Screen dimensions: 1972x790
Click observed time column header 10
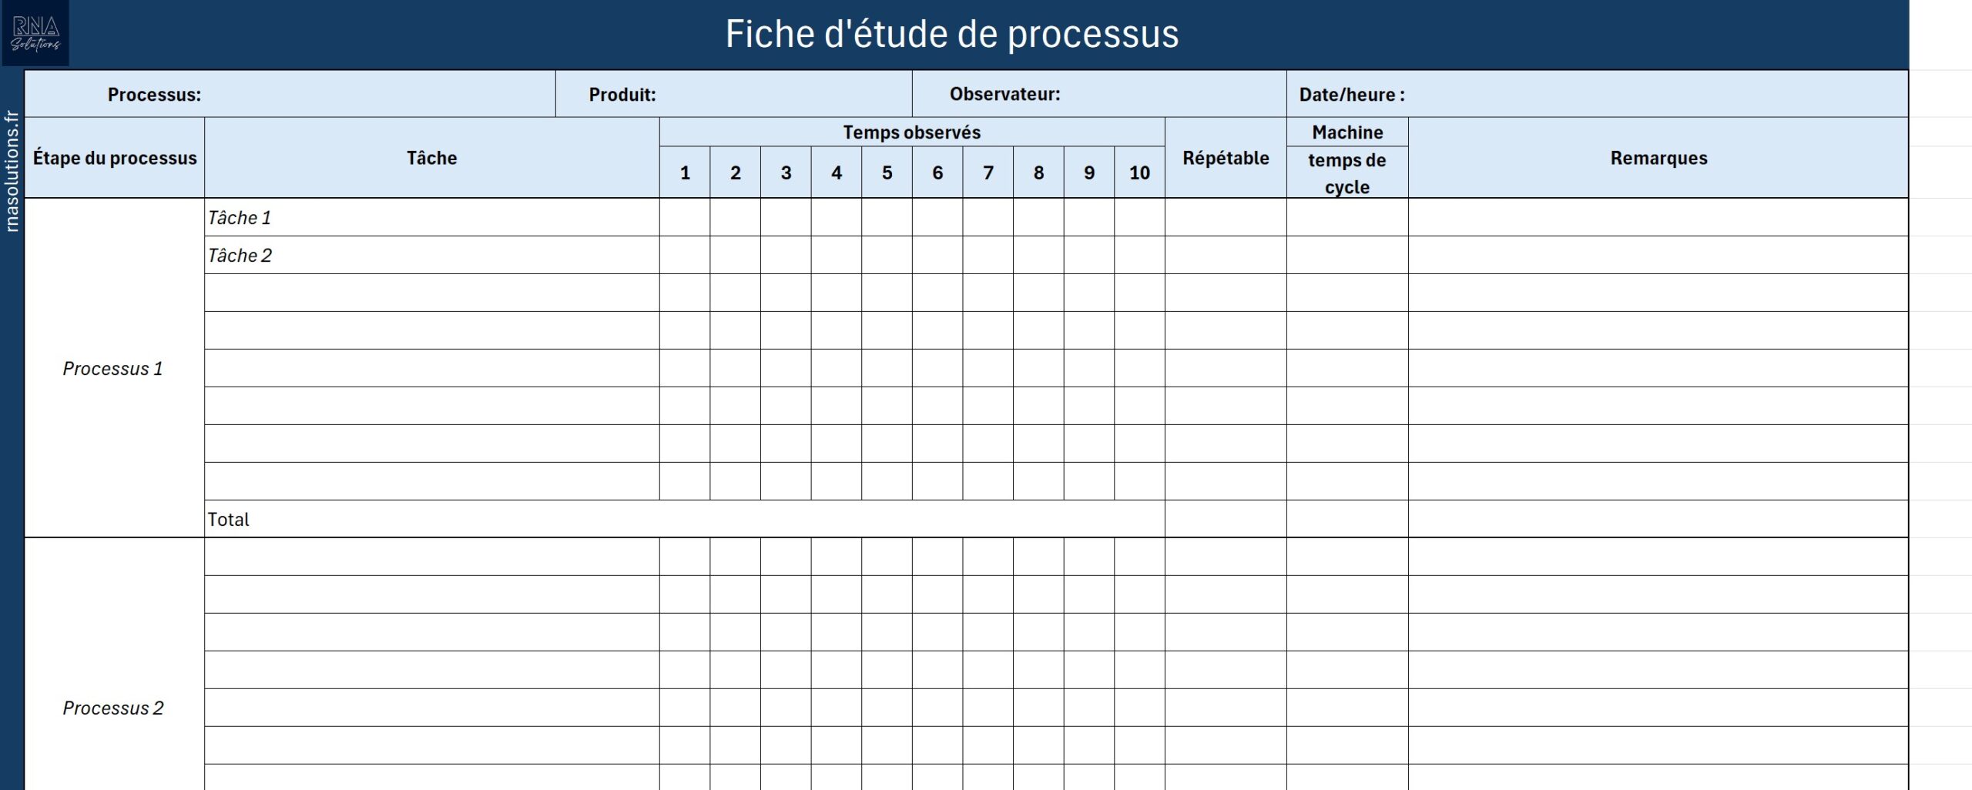click(x=1139, y=173)
